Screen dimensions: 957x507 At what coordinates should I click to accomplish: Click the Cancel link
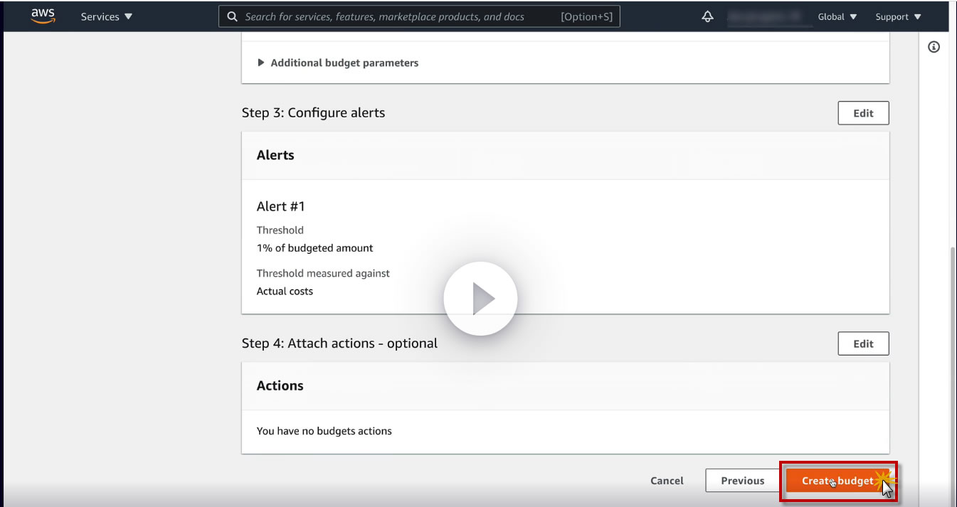[667, 481]
